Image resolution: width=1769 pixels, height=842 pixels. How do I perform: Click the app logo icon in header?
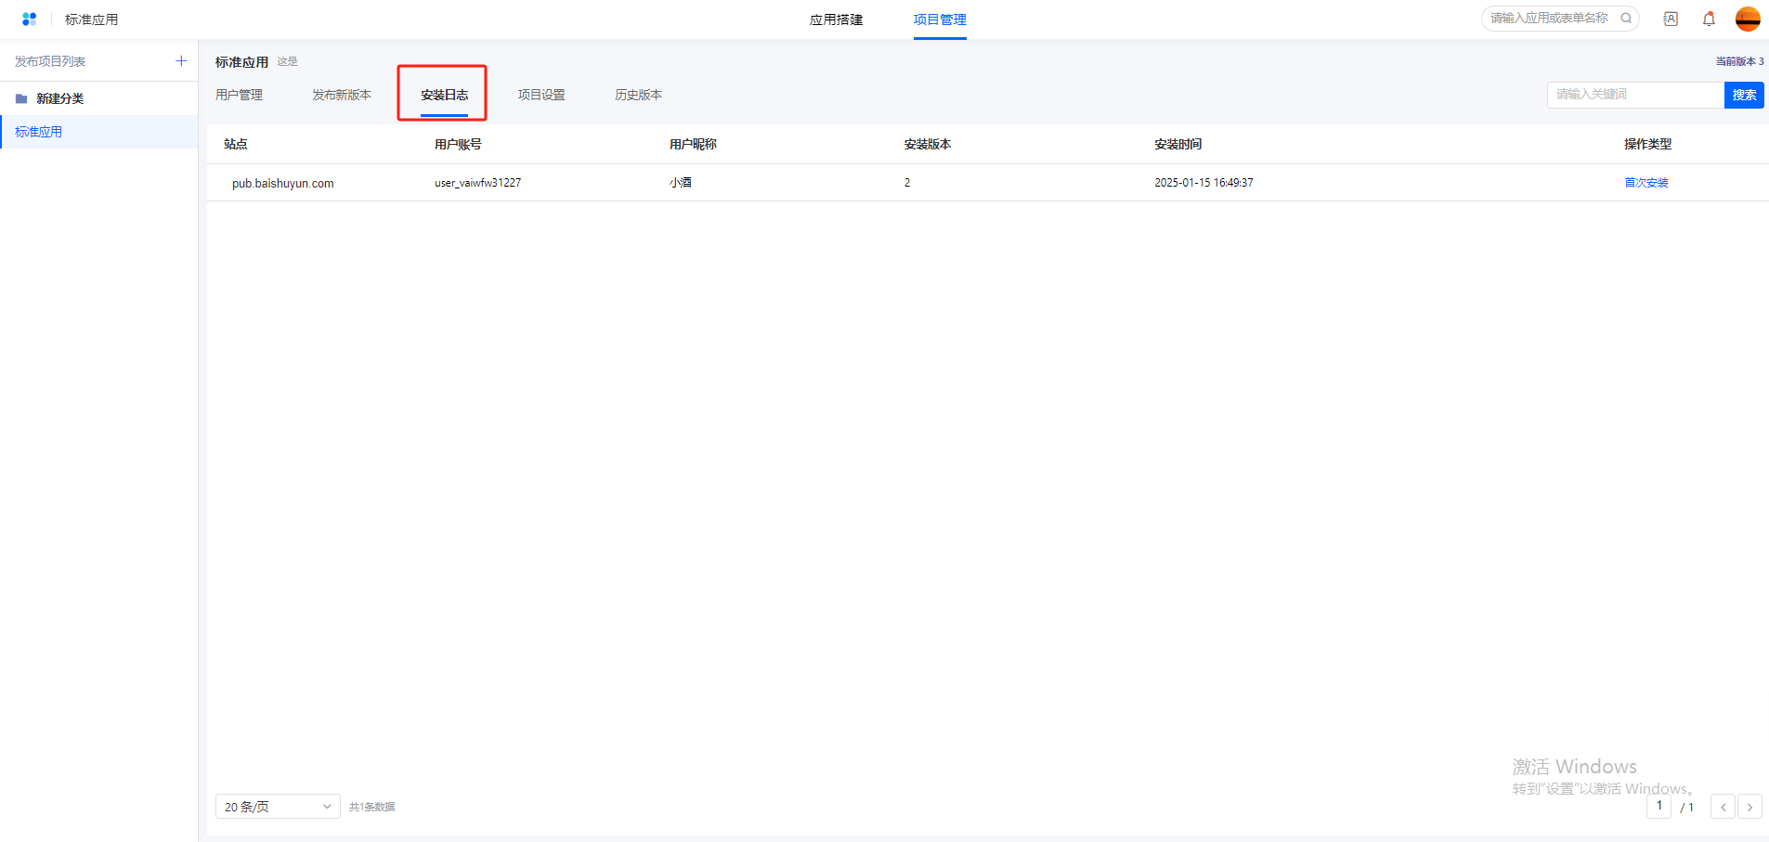click(x=29, y=19)
